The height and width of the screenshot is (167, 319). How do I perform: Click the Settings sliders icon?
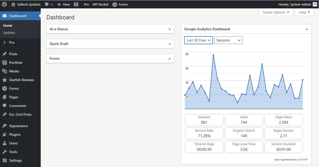pyautogui.click(x=5, y=161)
